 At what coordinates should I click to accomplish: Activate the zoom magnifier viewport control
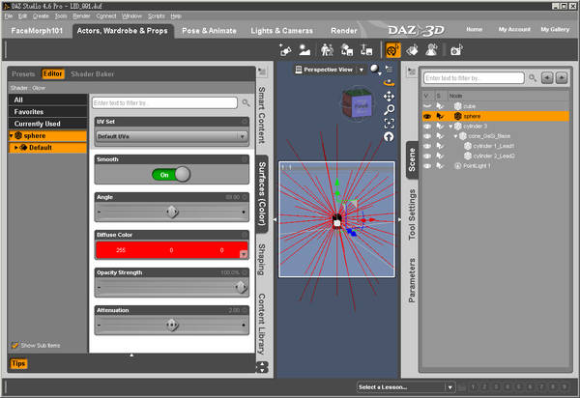point(389,110)
